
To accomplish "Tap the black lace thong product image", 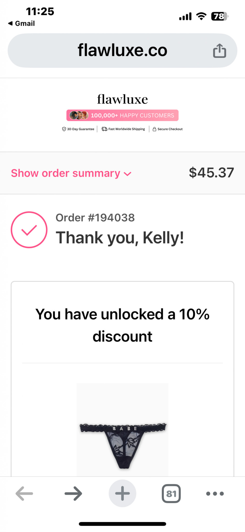I will [122, 439].
